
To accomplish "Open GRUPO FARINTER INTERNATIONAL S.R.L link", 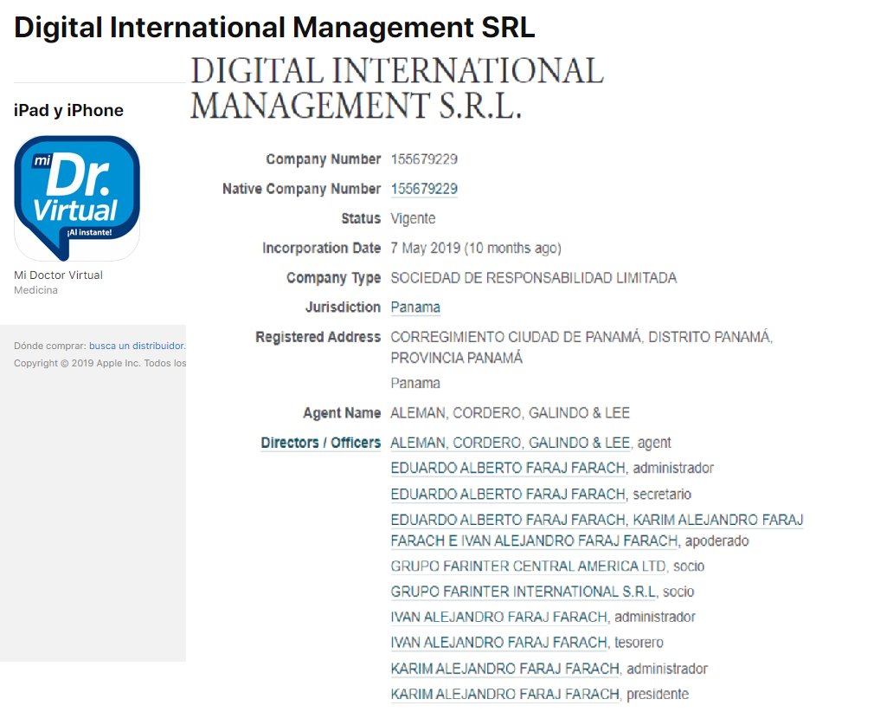I will tap(523, 592).
